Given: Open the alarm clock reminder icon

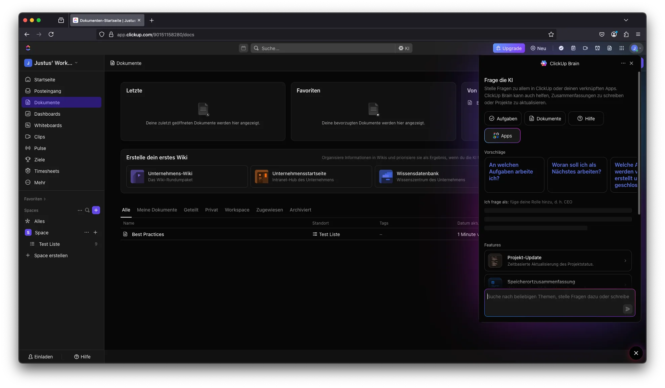Looking at the screenshot, I should (x=597, y=48).
